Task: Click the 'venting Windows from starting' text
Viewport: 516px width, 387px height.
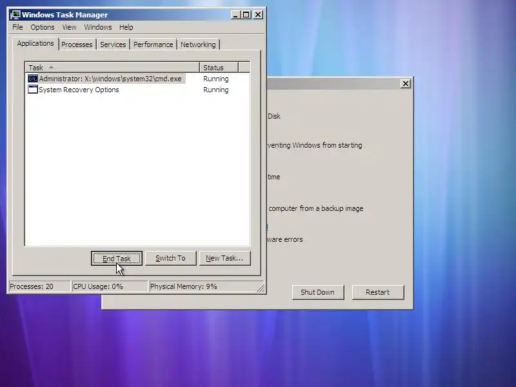Action: 315,145
